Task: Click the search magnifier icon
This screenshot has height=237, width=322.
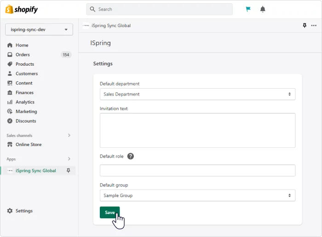Action: (x=92, y=9)
